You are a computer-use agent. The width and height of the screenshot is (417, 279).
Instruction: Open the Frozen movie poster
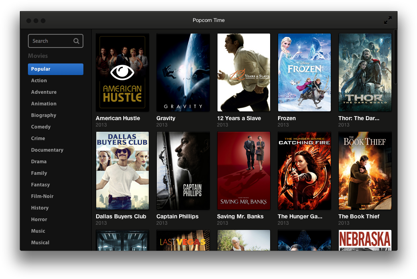click(x=304, y=72)
